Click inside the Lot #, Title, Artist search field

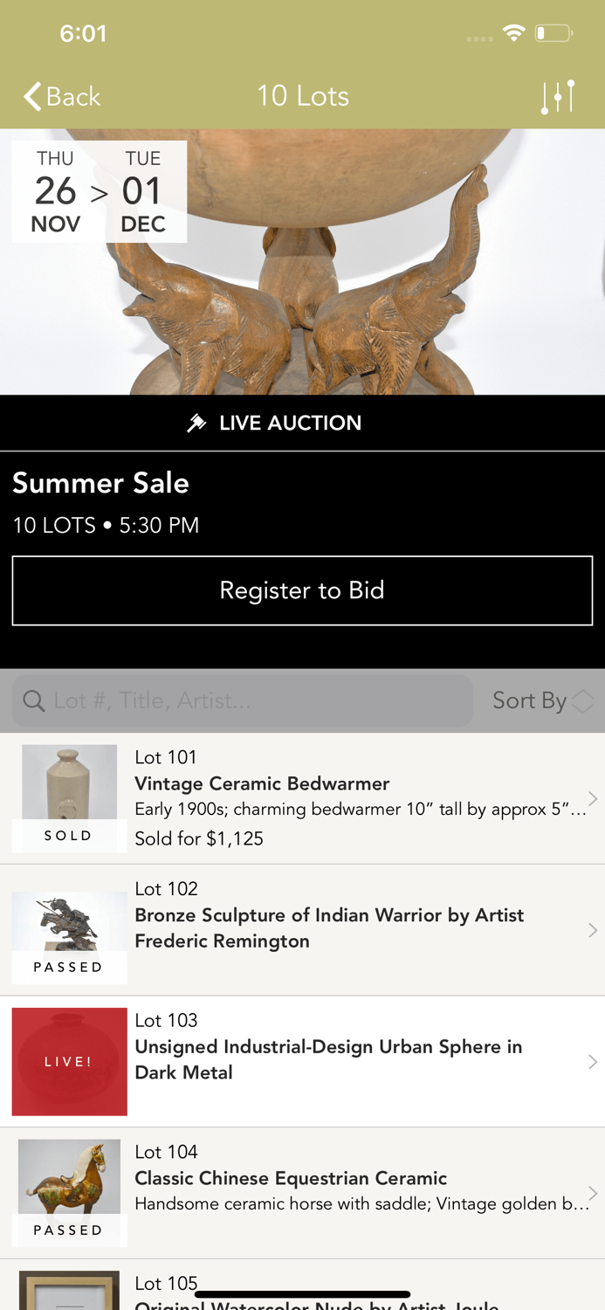[242, 700]
